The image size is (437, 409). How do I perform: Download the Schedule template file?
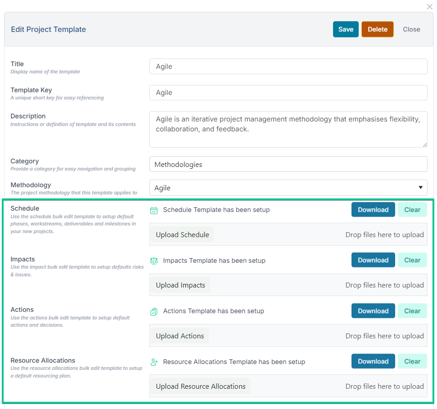pos(373,210)
